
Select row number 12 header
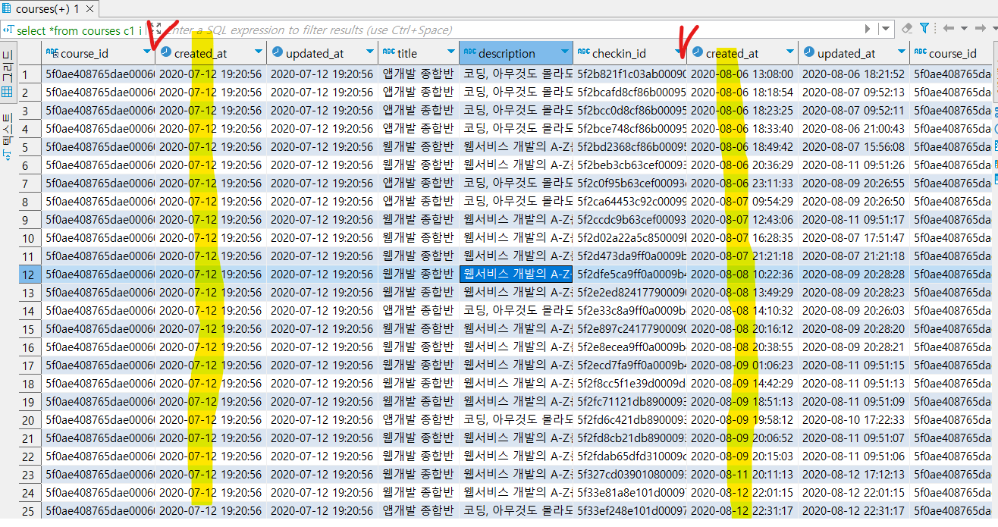click(30, 274)
